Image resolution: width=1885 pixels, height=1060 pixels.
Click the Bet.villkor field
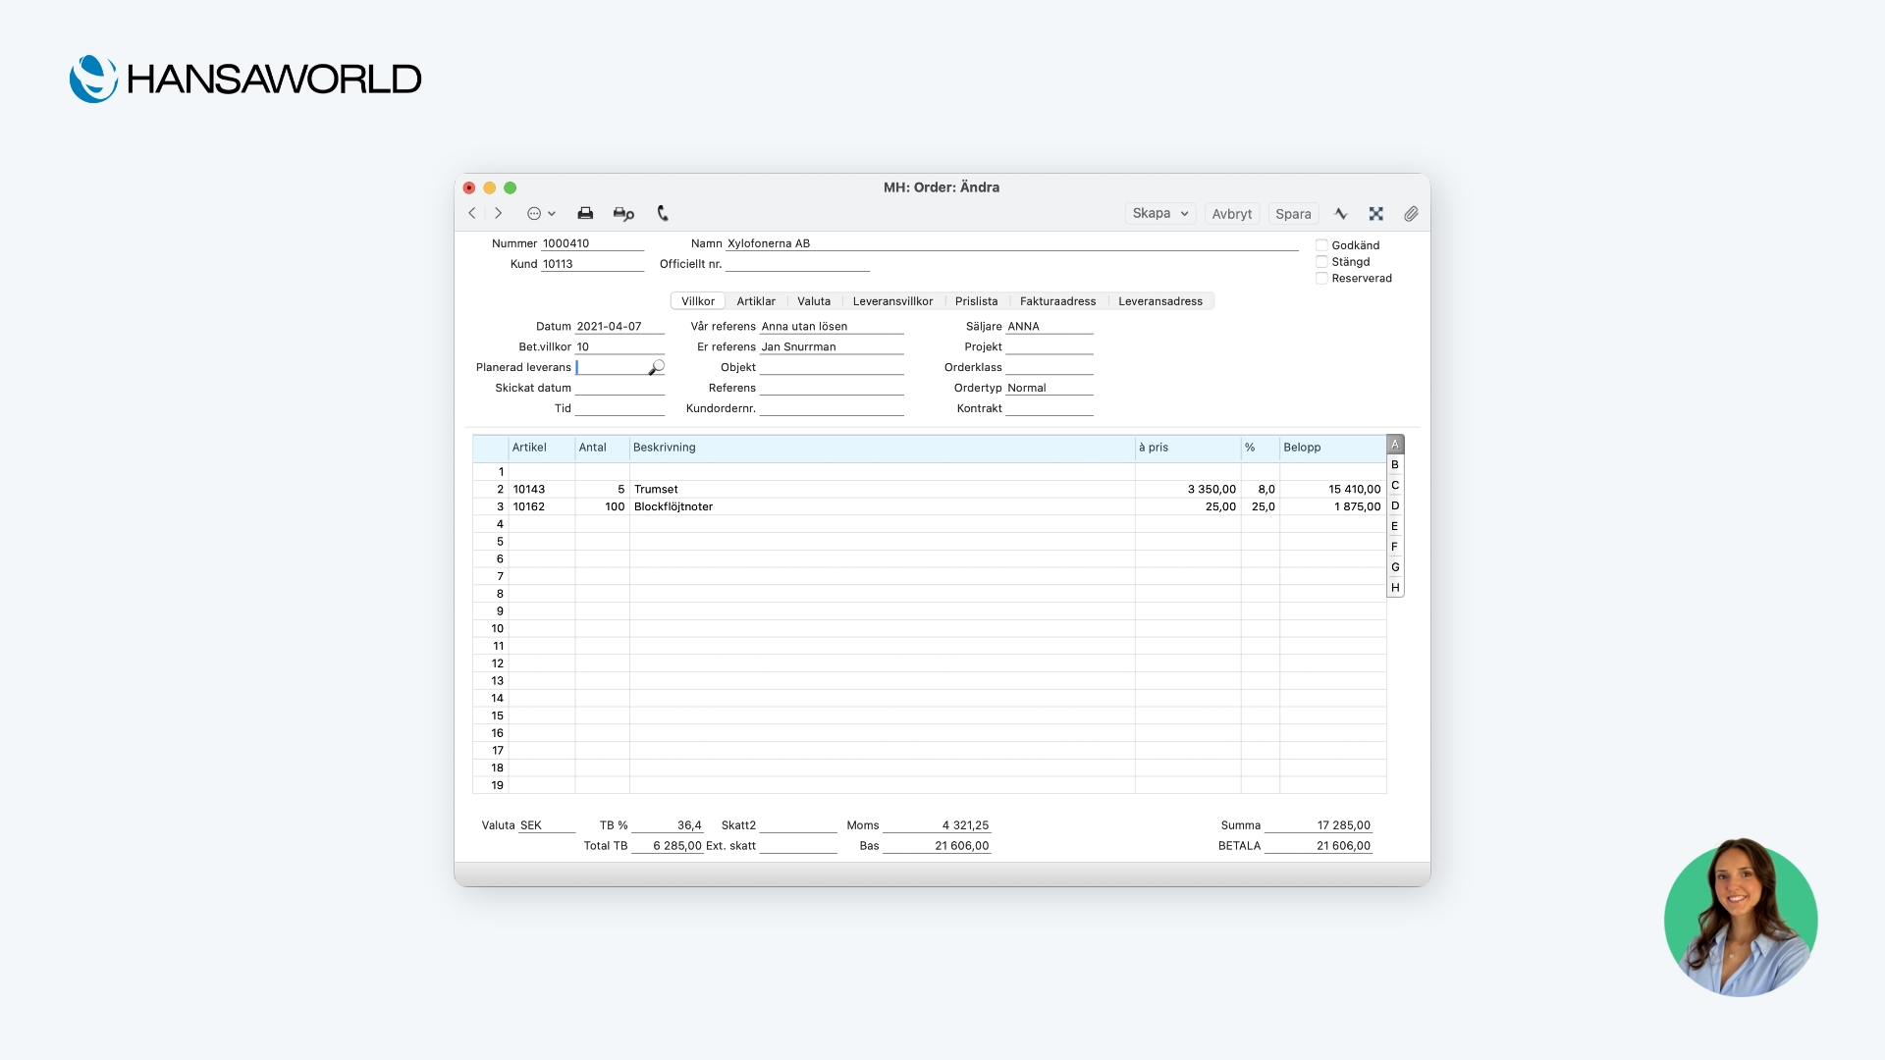[619, 347]
